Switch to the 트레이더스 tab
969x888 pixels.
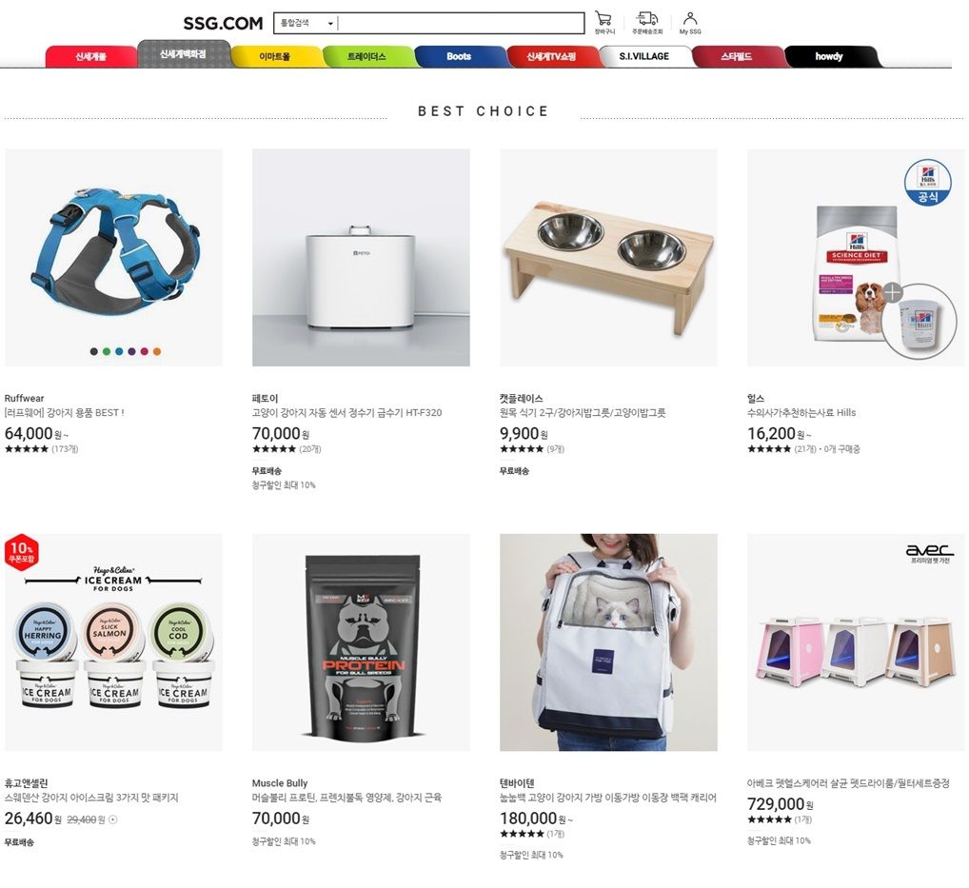[x=366, y=56]
